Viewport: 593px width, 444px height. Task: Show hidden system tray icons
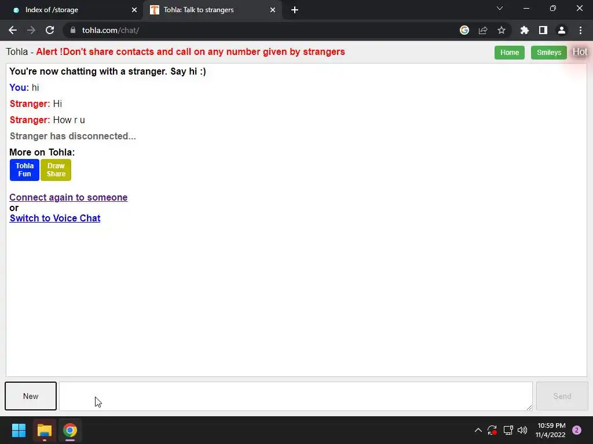[478, 430]
